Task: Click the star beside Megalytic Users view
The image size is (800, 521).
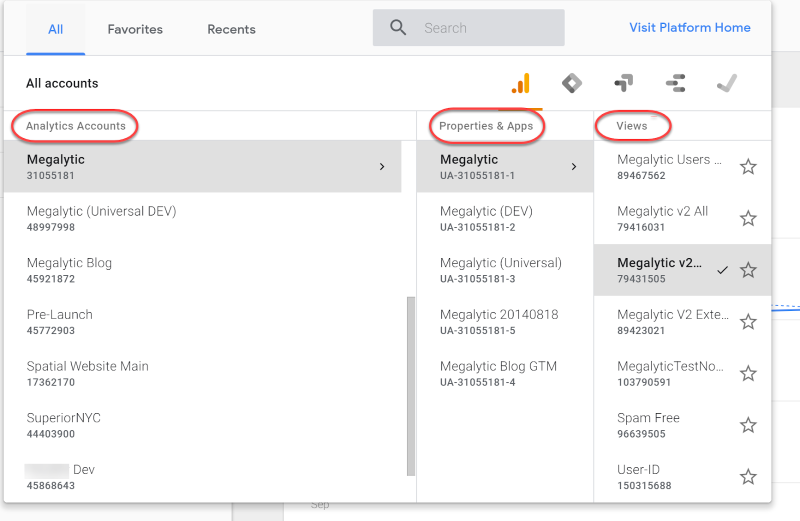Action: [748, 166]
